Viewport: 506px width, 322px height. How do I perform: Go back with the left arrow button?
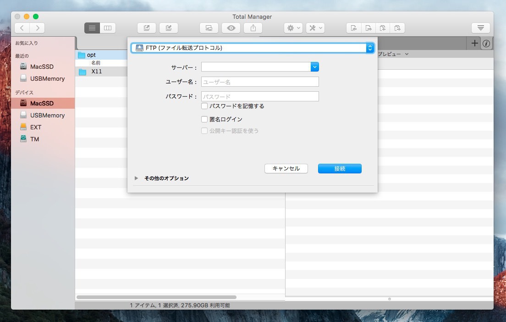[x=22, y=28]
